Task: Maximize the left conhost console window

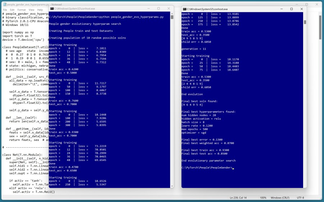Action: pyautogui.click(x=158, y=9)
